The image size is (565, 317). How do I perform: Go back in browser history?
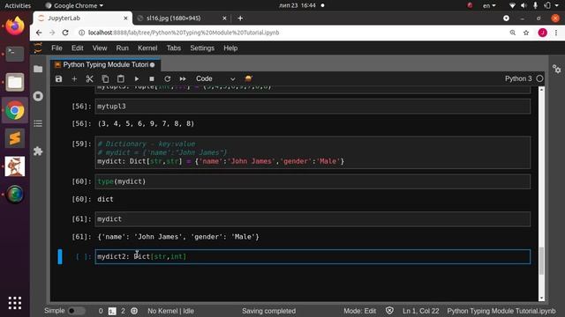click(39, 33)
